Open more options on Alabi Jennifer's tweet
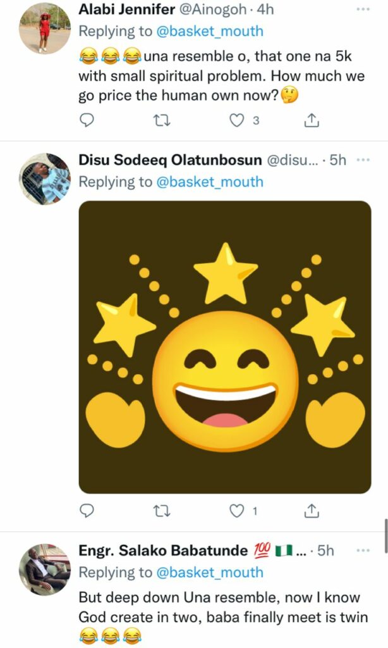 pyautogui.click(x=363, y=9)
